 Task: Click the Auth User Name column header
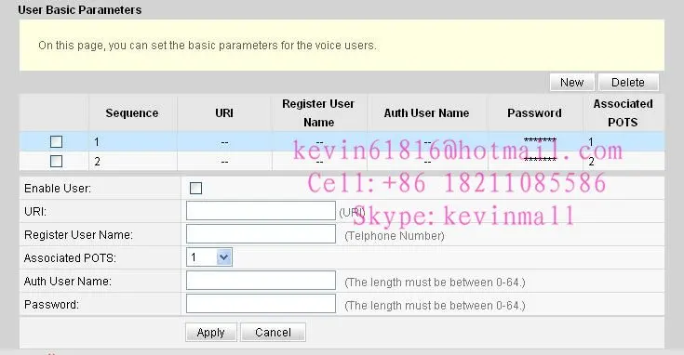[x=426, y=113]
